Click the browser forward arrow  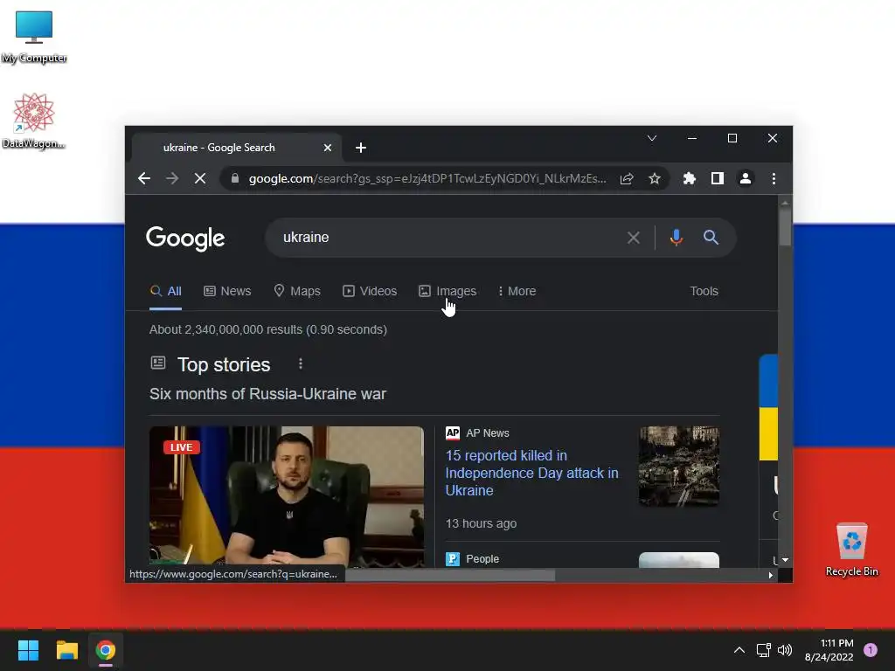(x=172, y=178)
